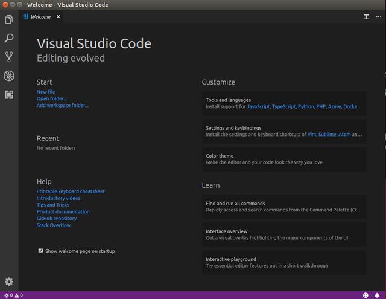Select the Welcome tab
The width and height of the screenshot is (386, 299).
click(40, 17)
